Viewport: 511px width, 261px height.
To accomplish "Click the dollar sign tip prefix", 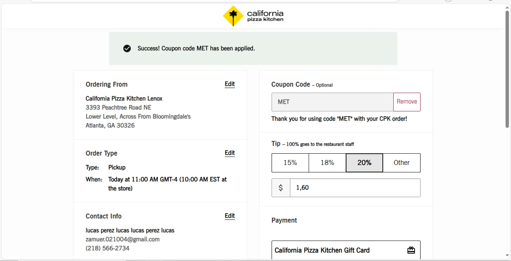I will pyautogui.click(x=281, y=188).
